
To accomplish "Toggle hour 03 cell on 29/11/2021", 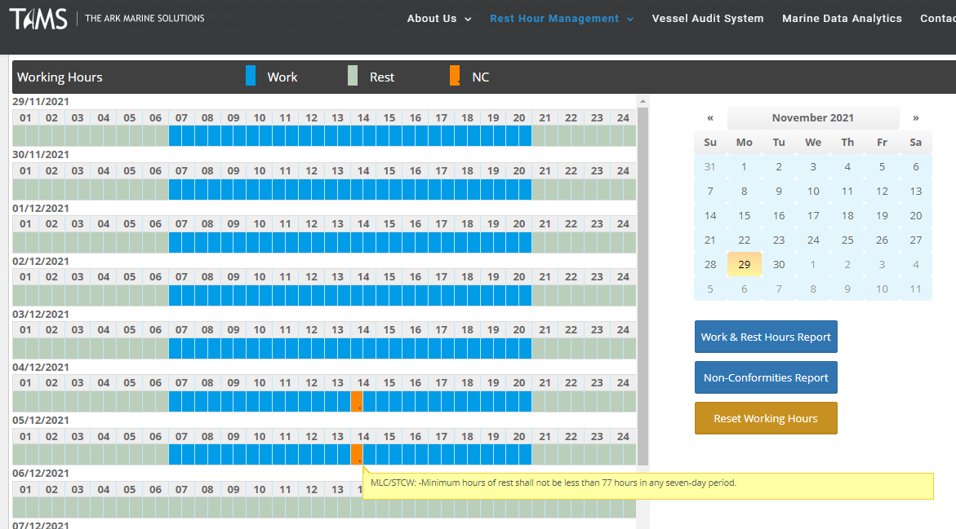I will tap(78, 135).
